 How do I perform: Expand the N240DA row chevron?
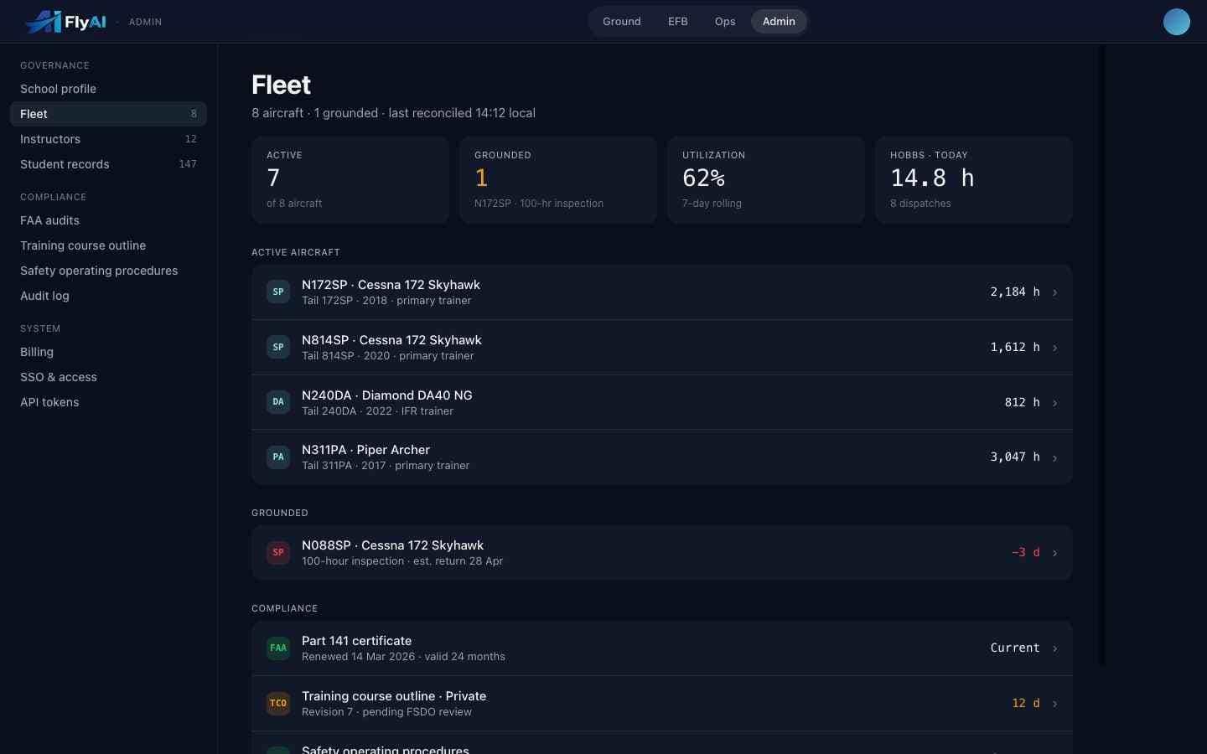coord(1054,403)
